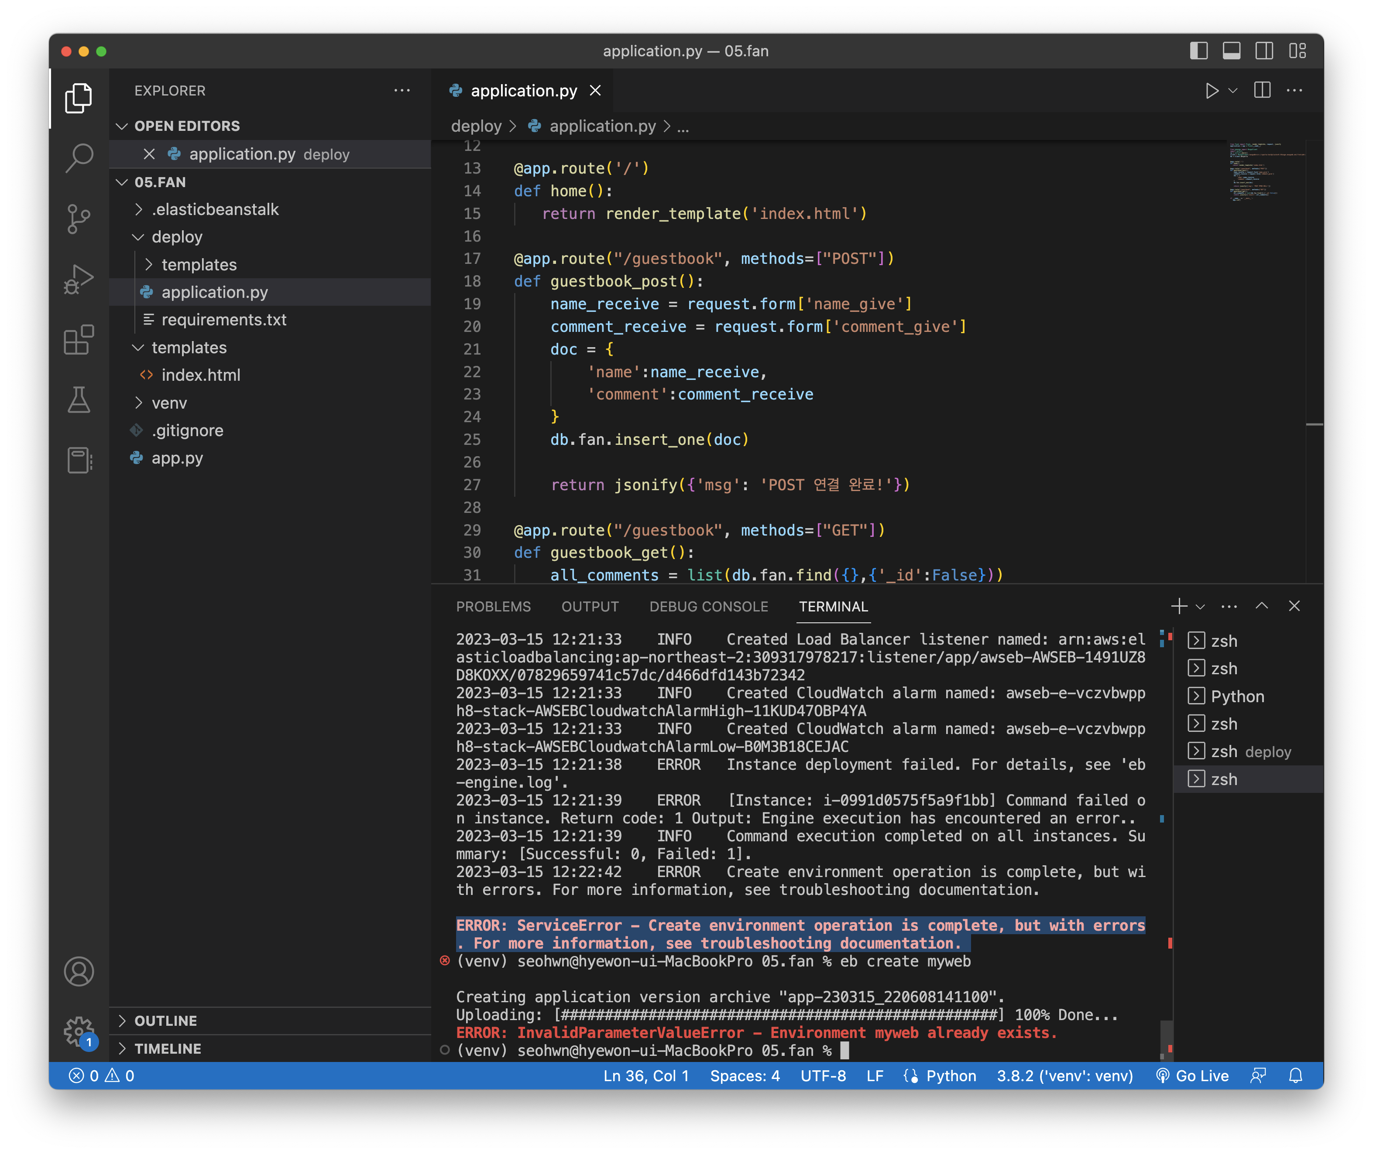Open the Manage gear icon
1373x1154 pixels.
click(x=79, y=1032)
